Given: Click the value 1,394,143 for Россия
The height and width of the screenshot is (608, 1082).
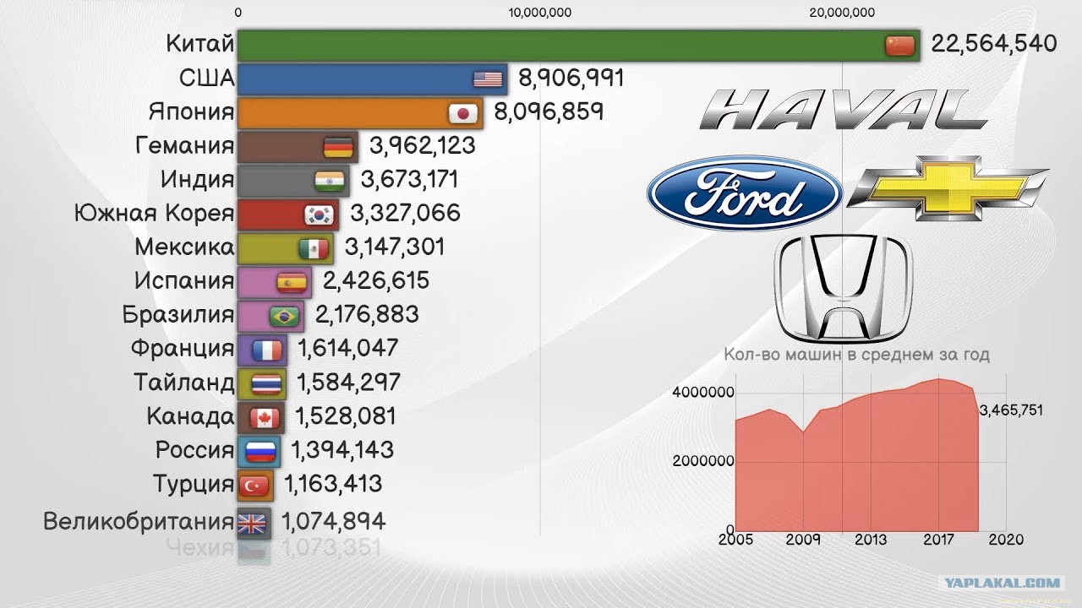Looking at the screenshot, I should pyautogui.click(x=342, y=450).
